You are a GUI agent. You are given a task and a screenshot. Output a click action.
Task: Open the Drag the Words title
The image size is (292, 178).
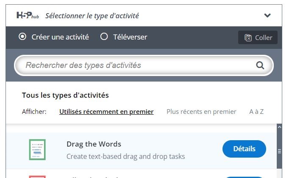tap(94, 144)
